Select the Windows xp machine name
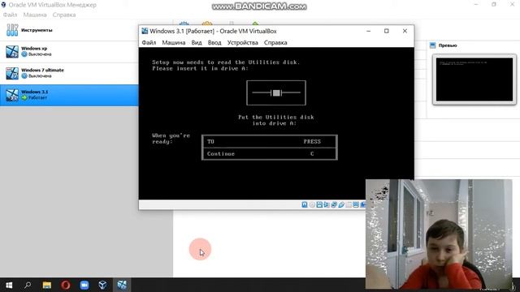This screenshot has height=292, width=520. pyautogui.click(x=34, y=49)
